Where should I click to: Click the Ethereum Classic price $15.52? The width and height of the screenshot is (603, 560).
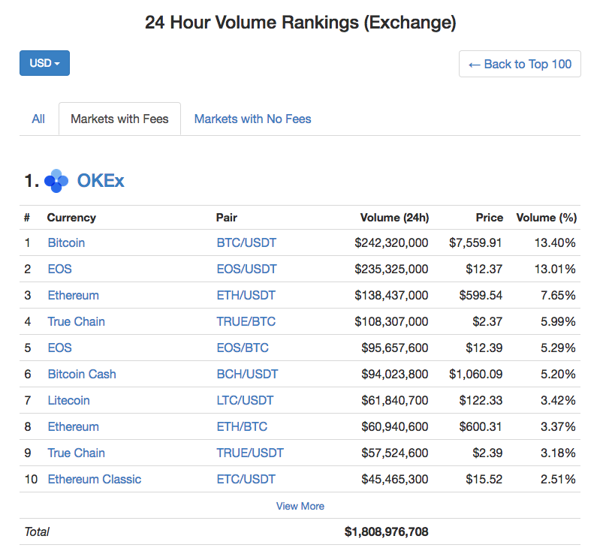(484, 479)
